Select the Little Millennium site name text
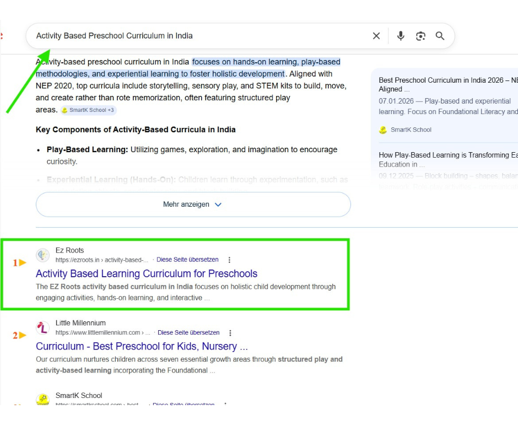The height and width of the screenshot is (425, 518). pos(80,323)
